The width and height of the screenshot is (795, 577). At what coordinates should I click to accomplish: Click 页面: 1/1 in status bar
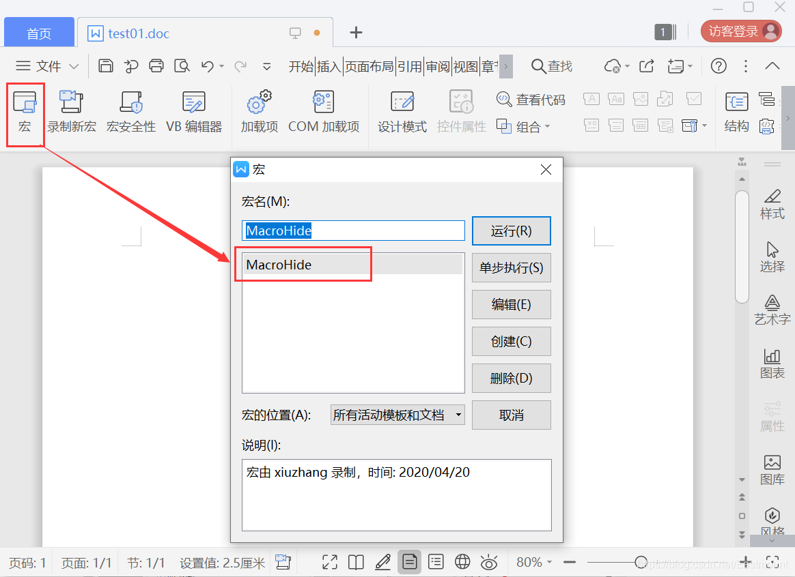click(86, 563)
